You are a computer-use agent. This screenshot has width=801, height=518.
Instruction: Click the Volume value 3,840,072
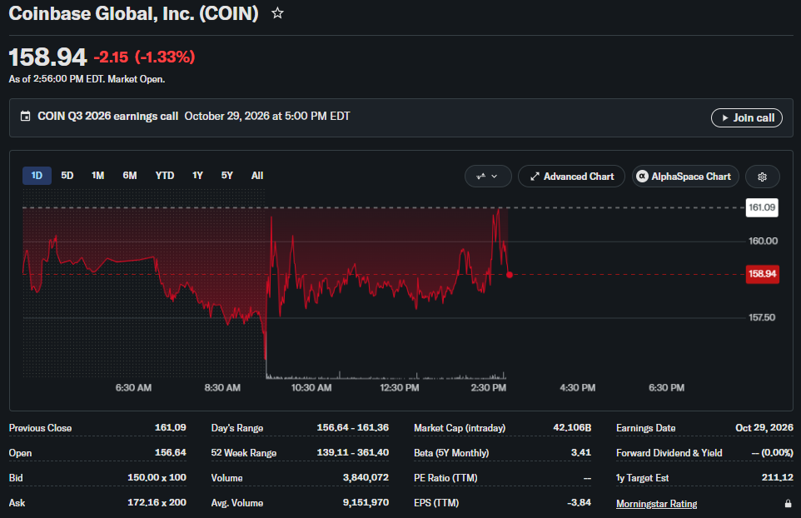point(366,478)
